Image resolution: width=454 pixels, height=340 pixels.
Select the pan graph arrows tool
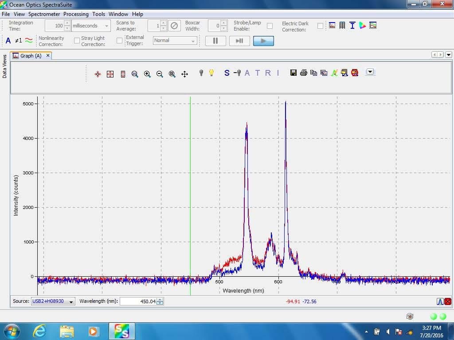click(x=185, y=74)
